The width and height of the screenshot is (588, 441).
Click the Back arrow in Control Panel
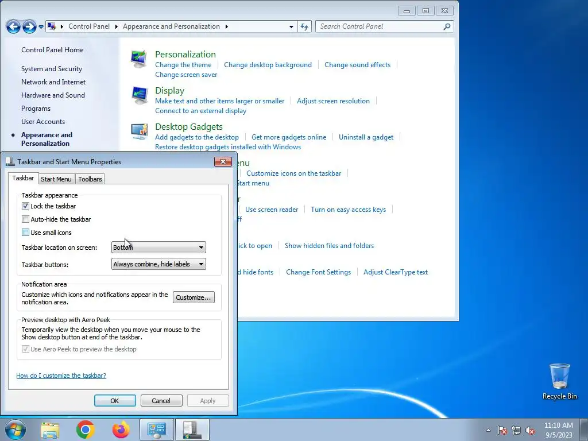13,26
